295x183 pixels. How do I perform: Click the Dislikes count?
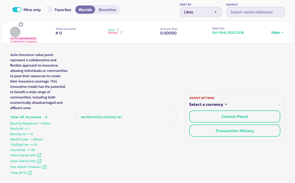pyautogui.click(x=121, y=32)
